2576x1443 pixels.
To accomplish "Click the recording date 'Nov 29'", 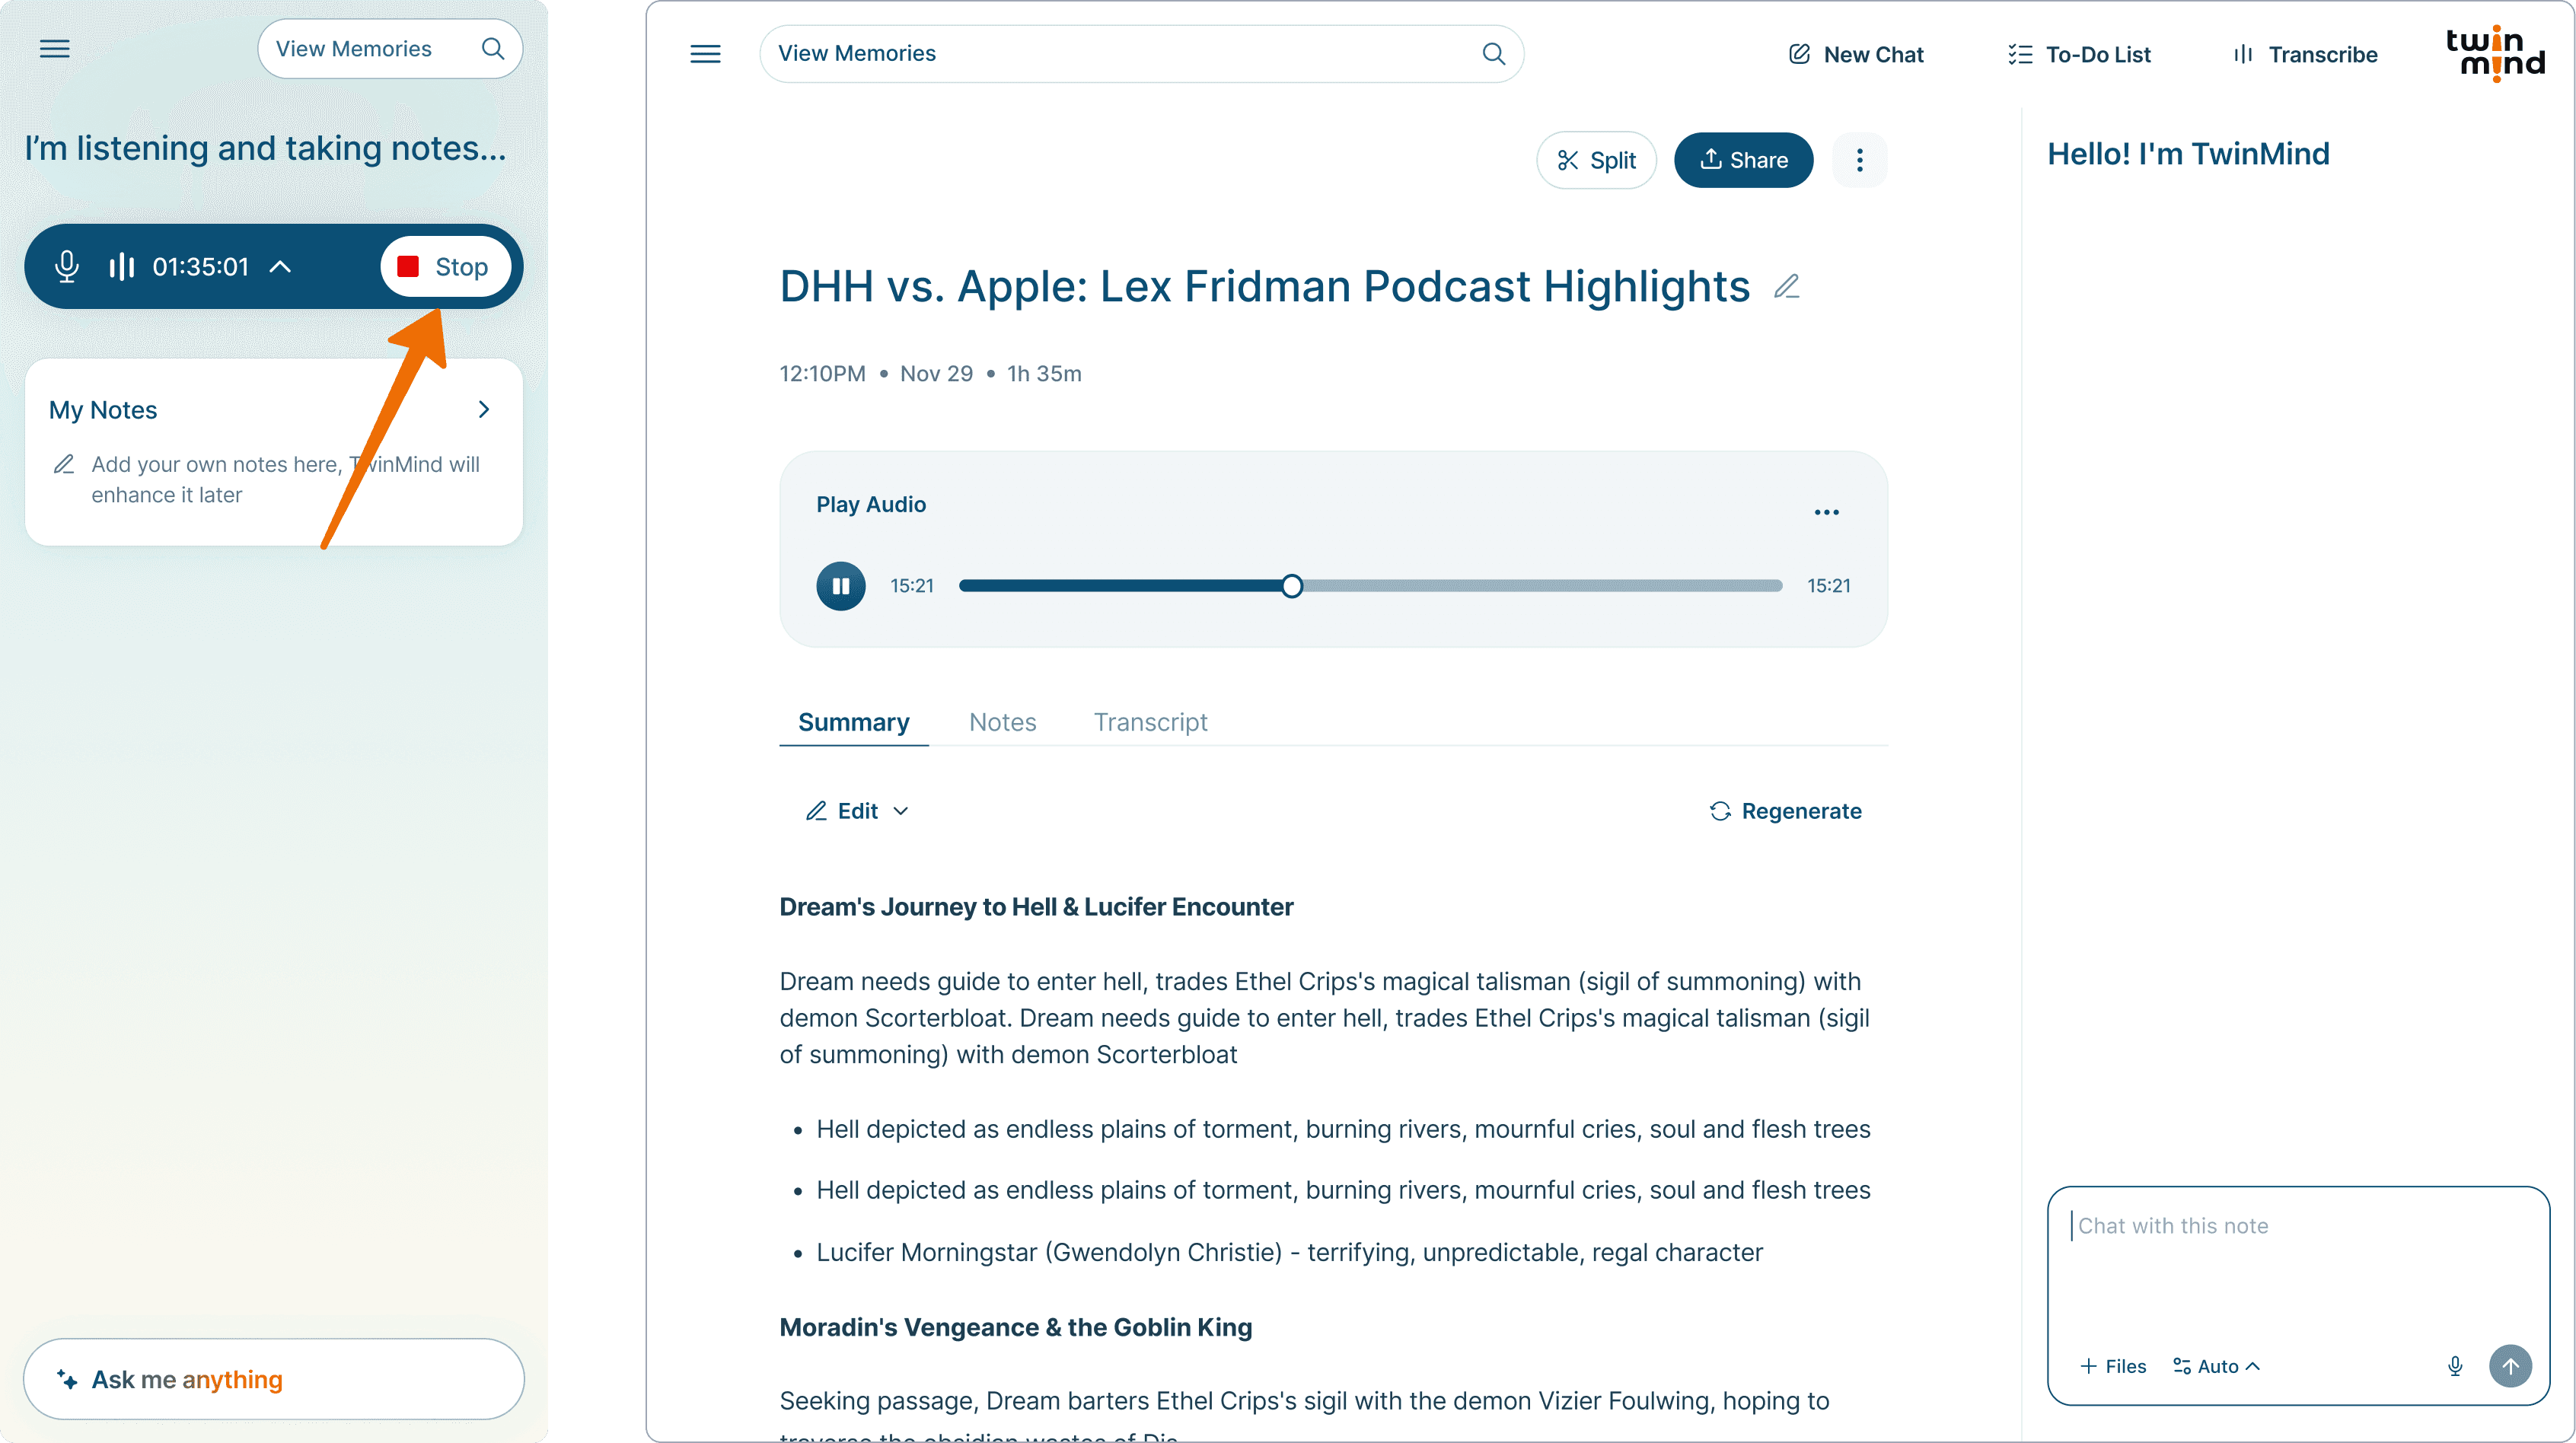I will pyautogui.click(x=936, y=373).
